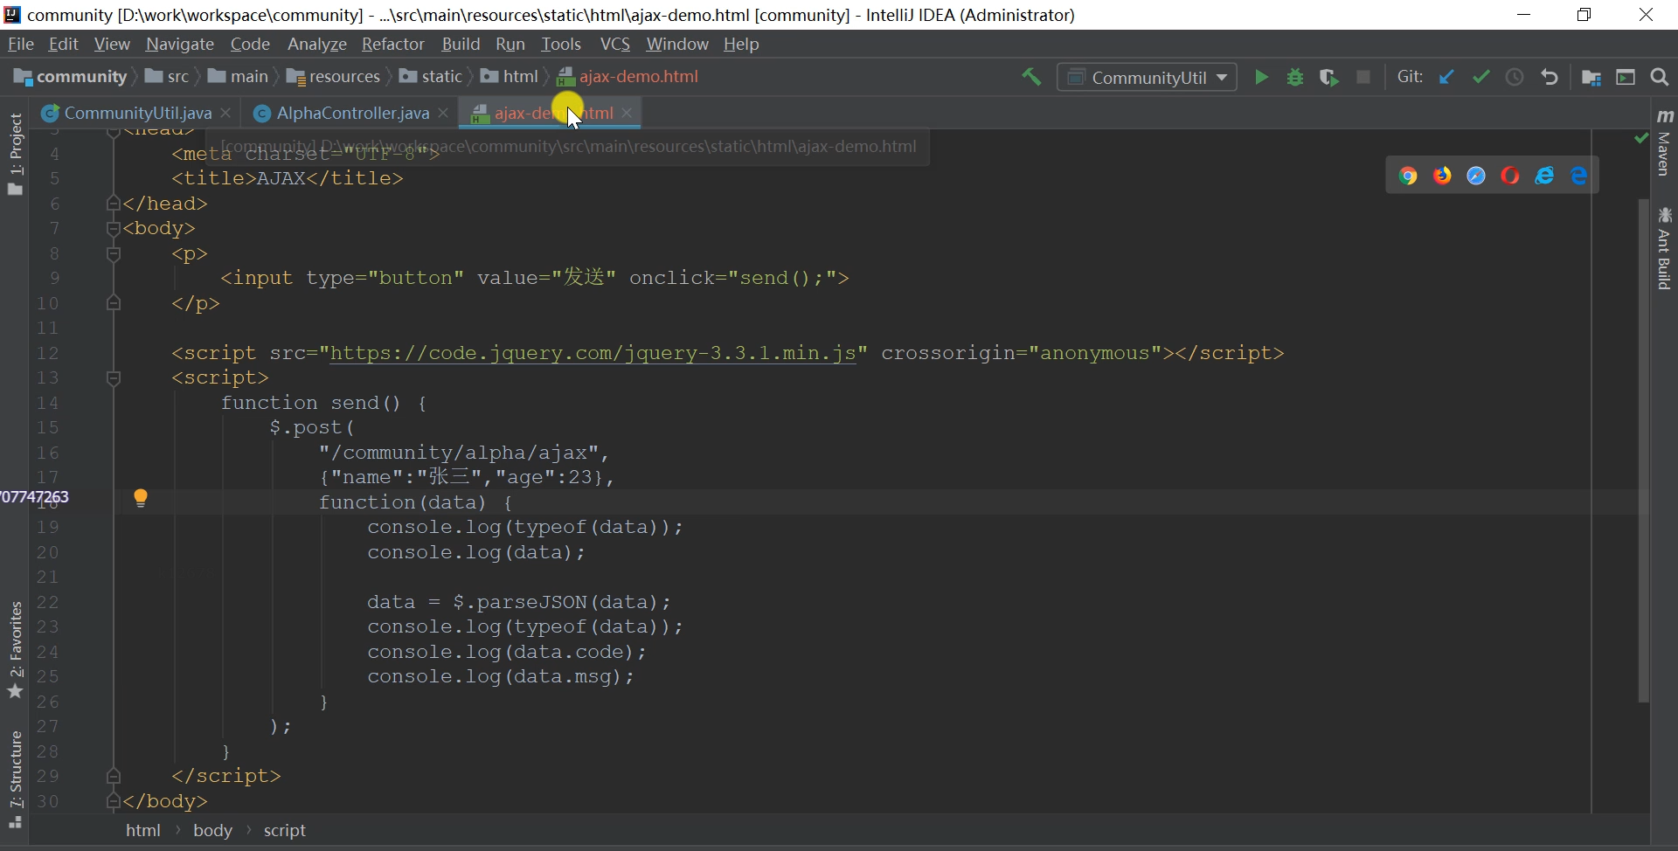Open Search Everywhere magnifier icon
Screen dimensions: 1678x851
point(1660,77)
